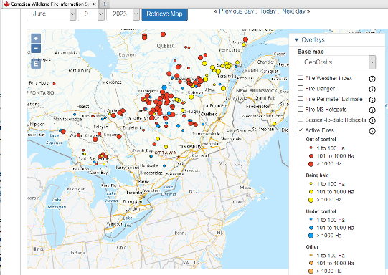Open info icon for Fire Perimeter Estimate

pos(372,100)
